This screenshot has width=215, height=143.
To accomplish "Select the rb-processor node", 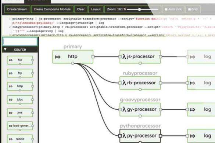I will [140, 83].
